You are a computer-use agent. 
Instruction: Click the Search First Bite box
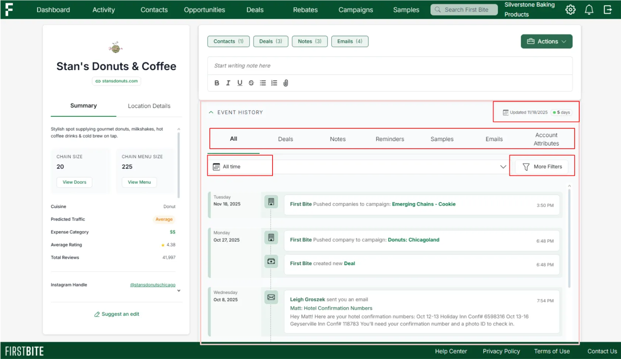464,10
